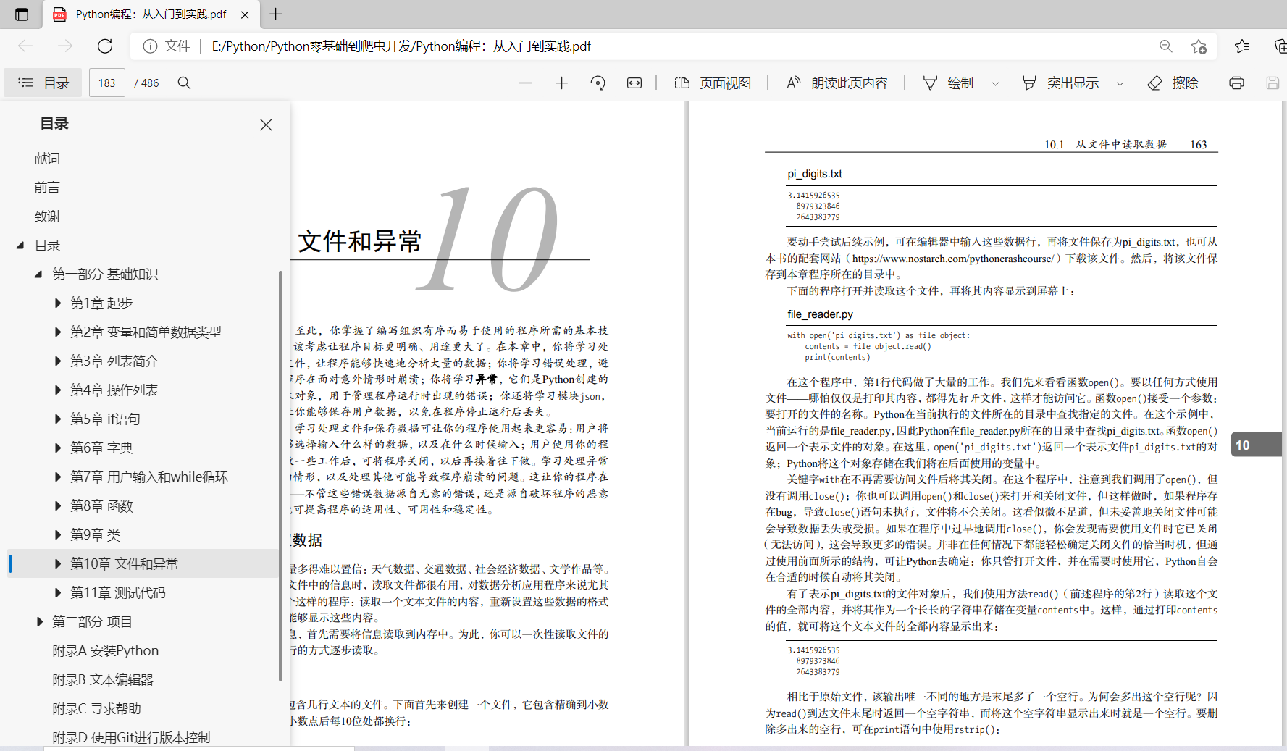Jump to 第8章 函数 chapter
This screenshot has width=1287, height=751.
pos(101,506)
